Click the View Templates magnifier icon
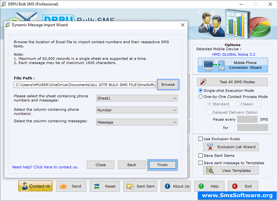This screenshot has width=278, height=201. (210, 170)
